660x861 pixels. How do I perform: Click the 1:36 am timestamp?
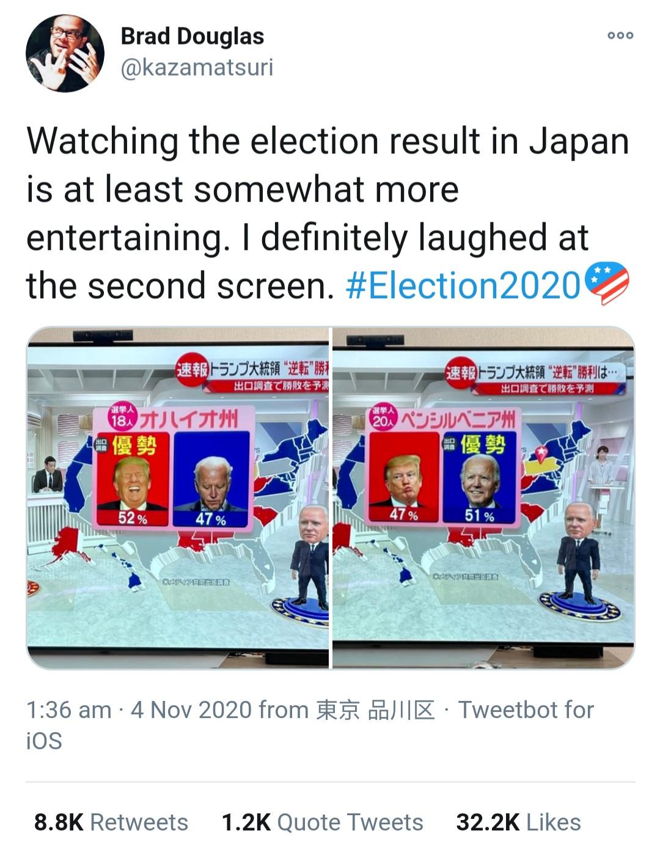point(68,710)
